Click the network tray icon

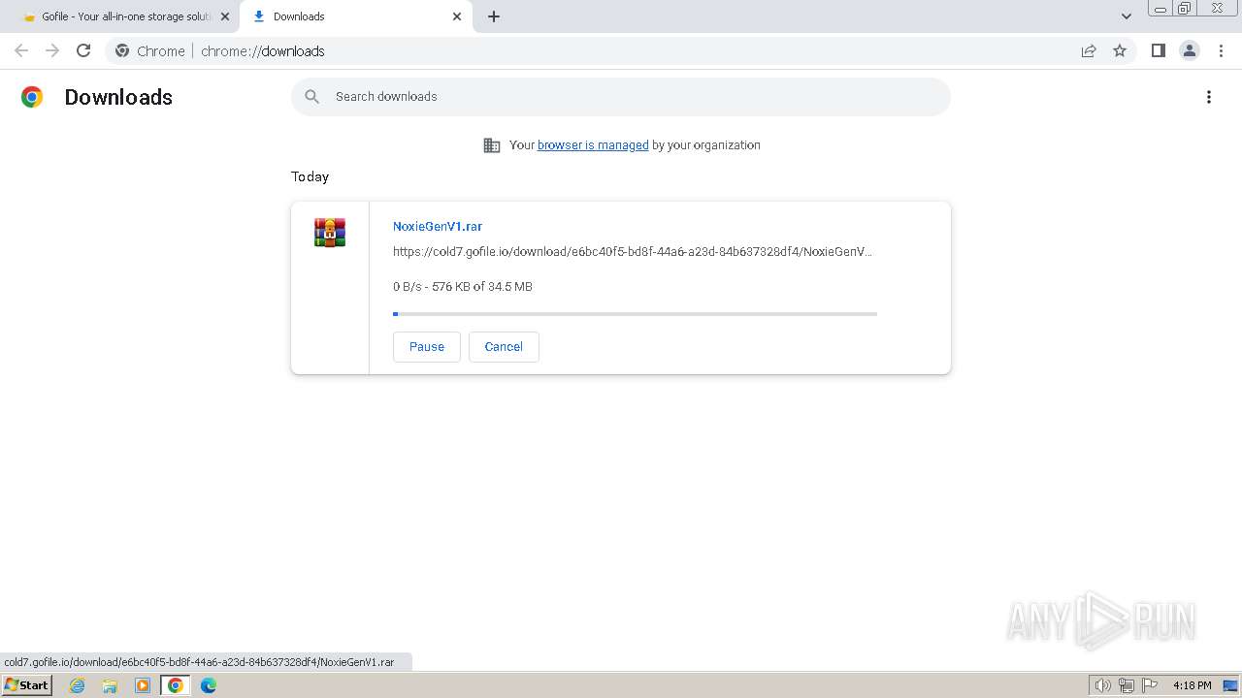(1127, 685)
